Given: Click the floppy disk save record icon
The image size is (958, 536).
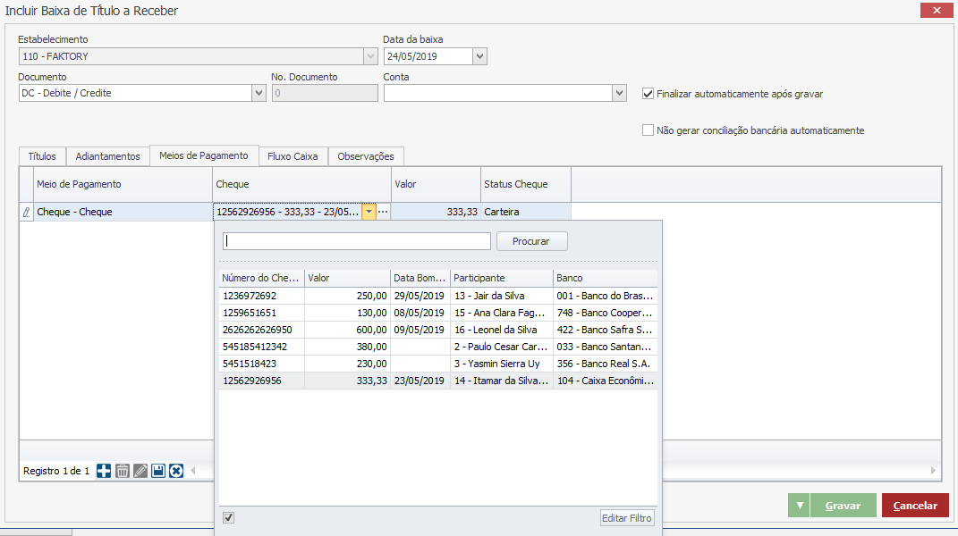Looking at the screenshot, I should [x=158, y=471].
